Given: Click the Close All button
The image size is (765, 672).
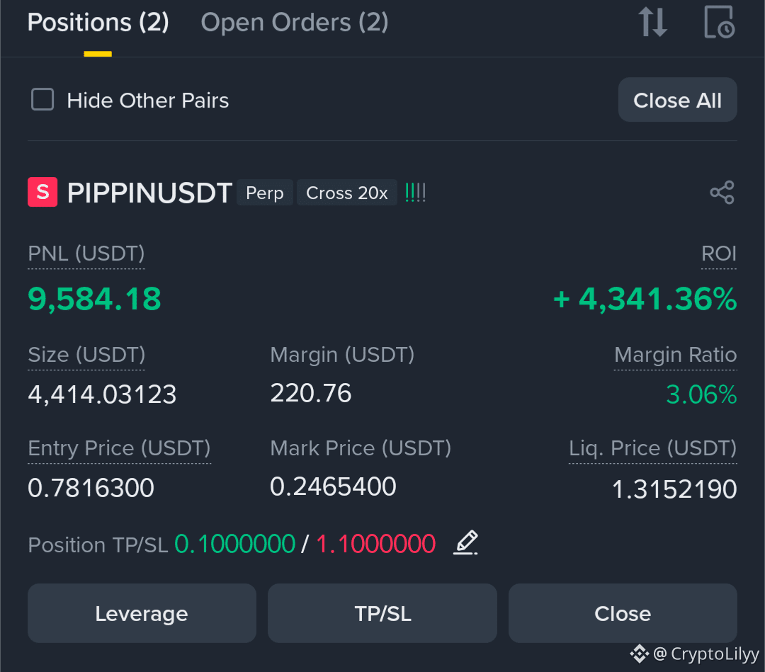Looking at the screenshot, I should pos(677,100).
